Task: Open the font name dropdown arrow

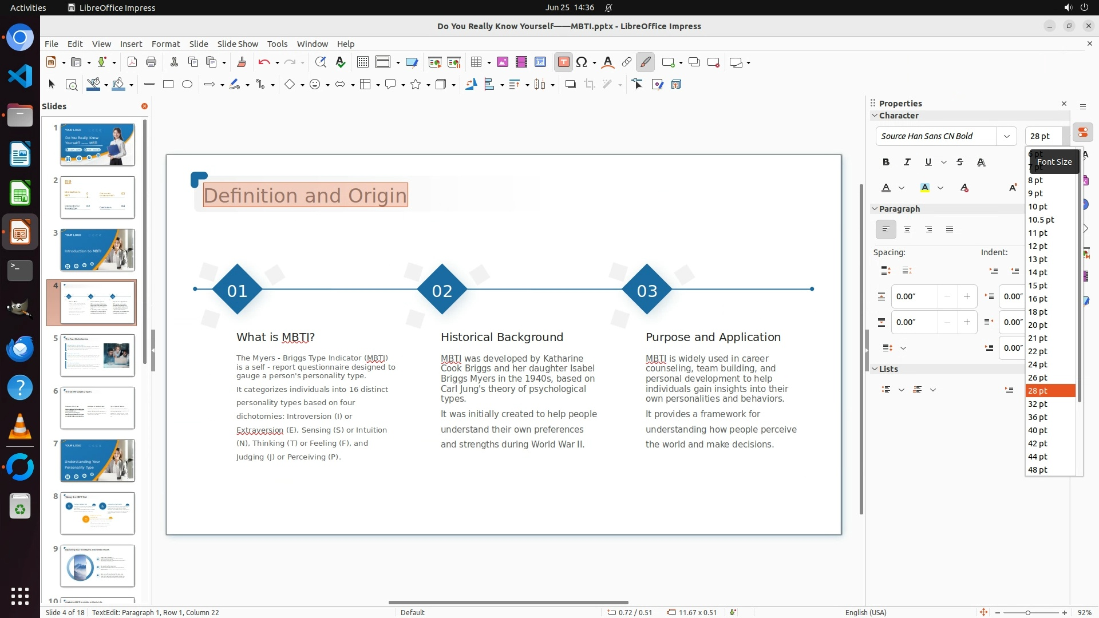Action: (1006, 136)
